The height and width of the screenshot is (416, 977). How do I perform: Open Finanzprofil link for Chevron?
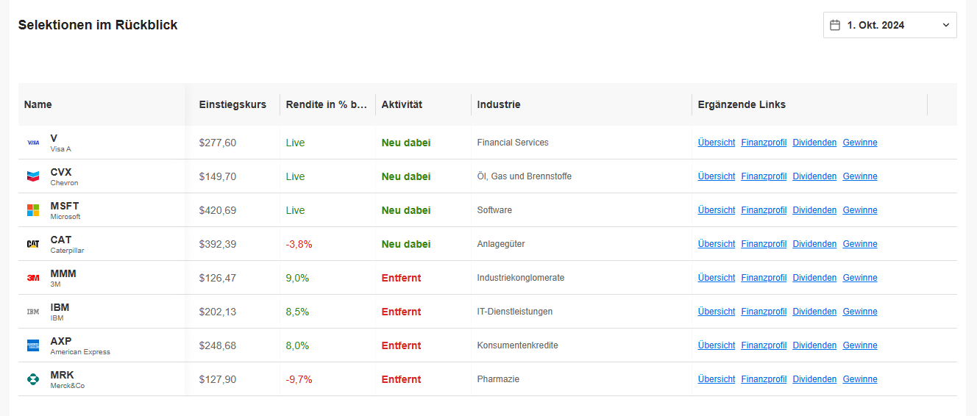click(764, 176)
